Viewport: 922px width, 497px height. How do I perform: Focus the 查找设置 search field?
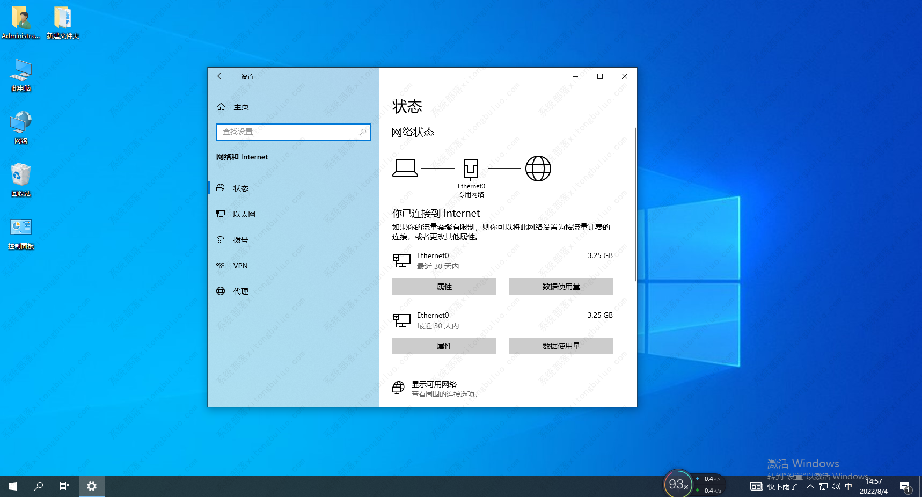pos(294,131)
